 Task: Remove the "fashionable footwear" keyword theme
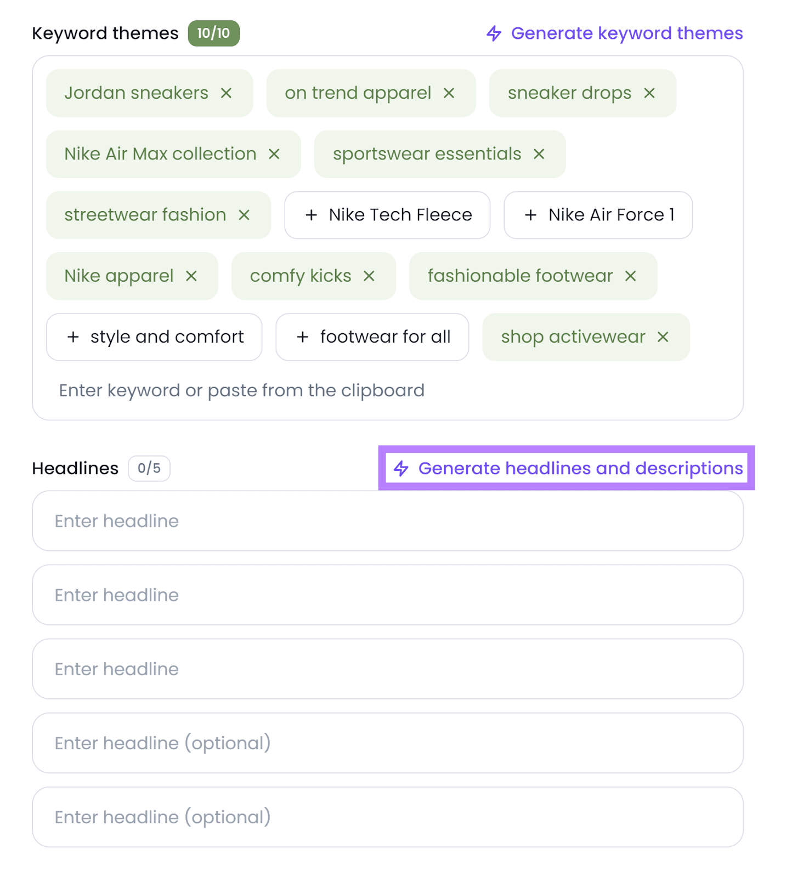coord(631,276)
